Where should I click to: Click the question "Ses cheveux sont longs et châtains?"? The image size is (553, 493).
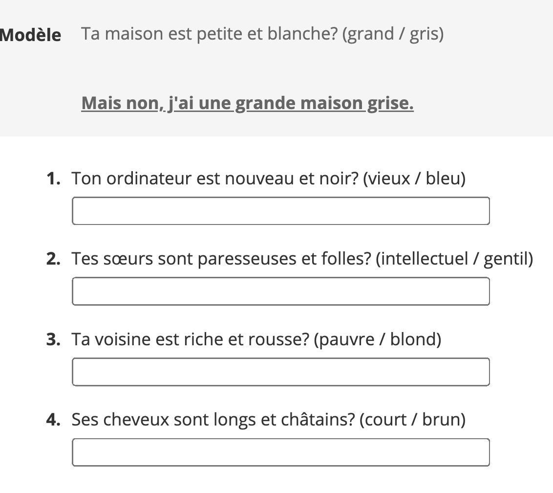(213, 420)
